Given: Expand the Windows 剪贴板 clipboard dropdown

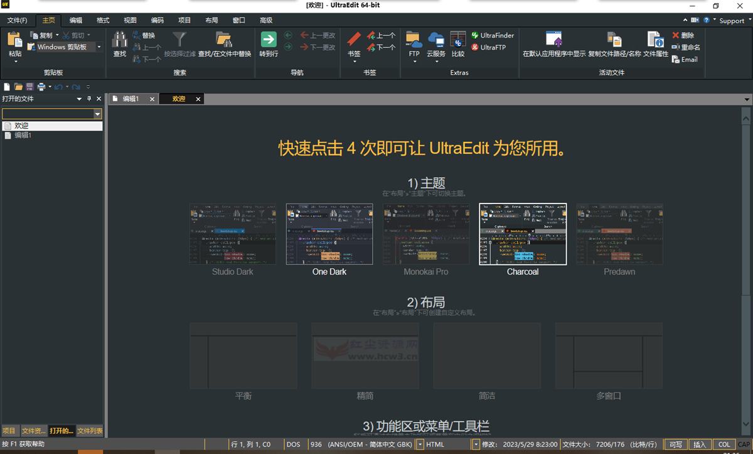Looking at the screenshot, I should (99, 47).
